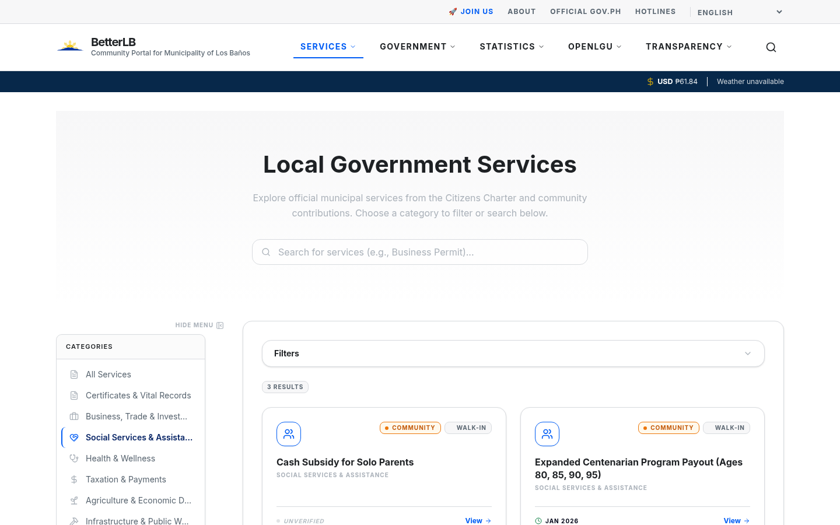Select All Services category

tap(131, 374)
